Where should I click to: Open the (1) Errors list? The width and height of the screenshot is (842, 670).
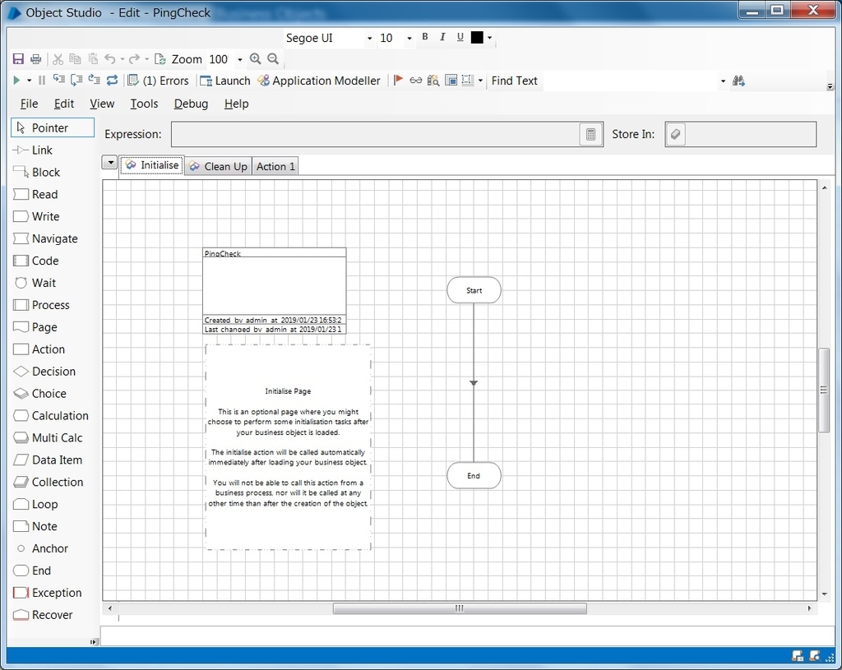pos(159,81)
